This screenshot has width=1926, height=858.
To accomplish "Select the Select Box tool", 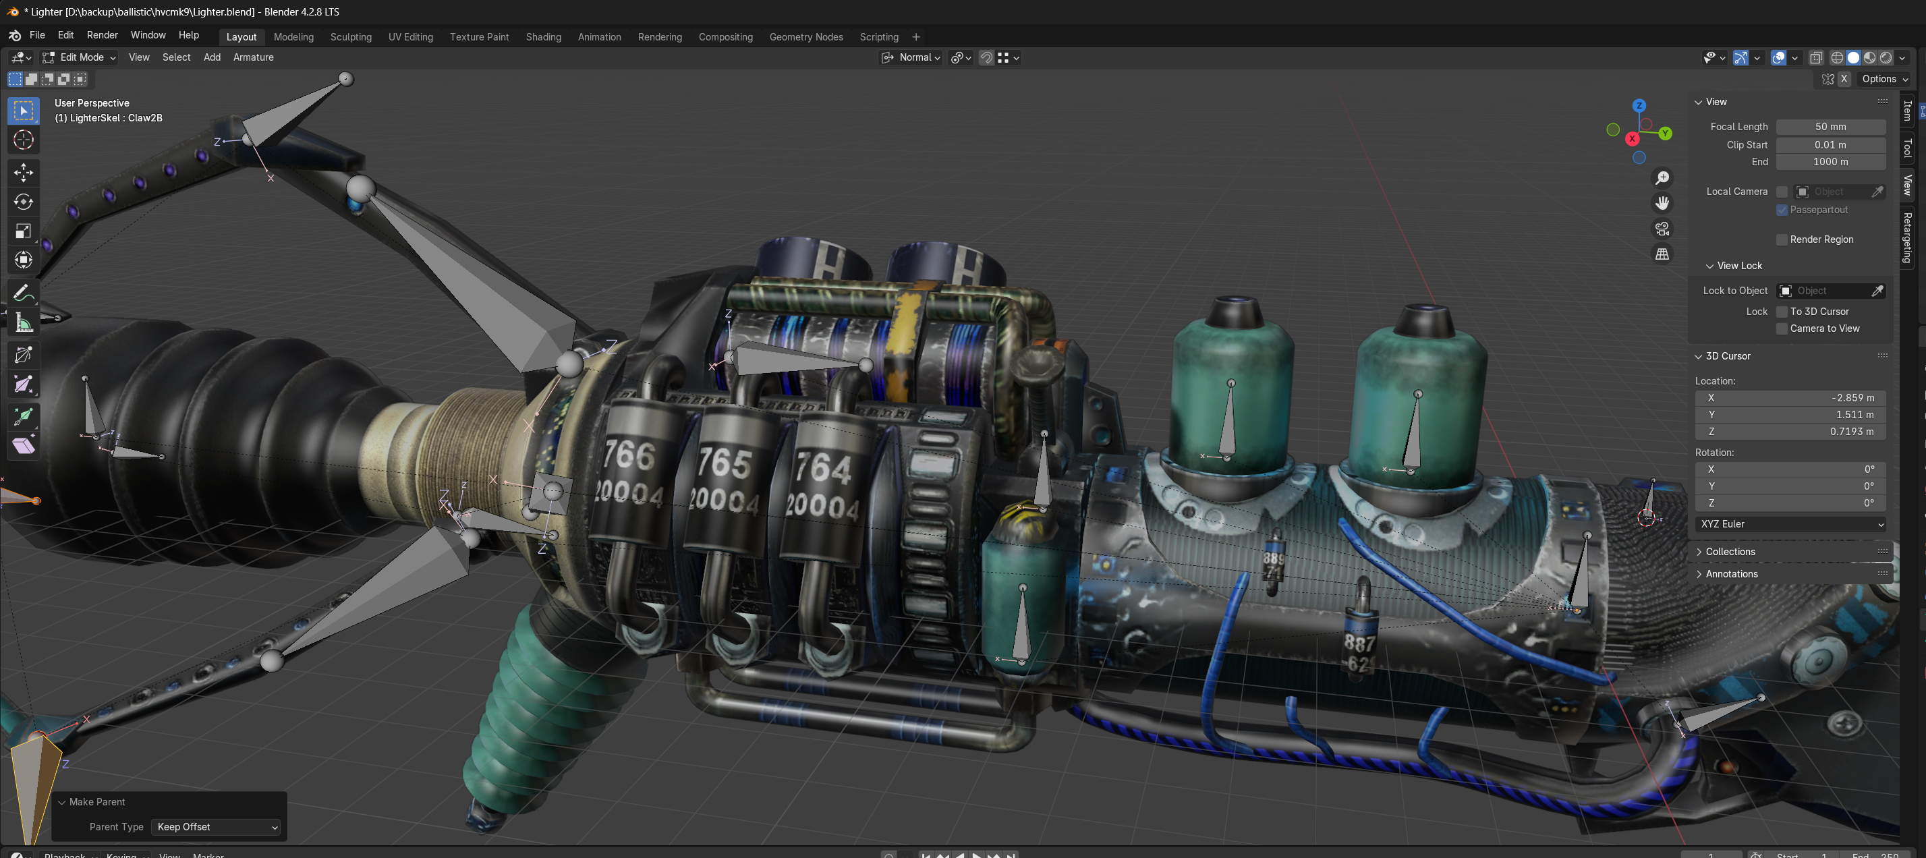I will coord(23,111).
